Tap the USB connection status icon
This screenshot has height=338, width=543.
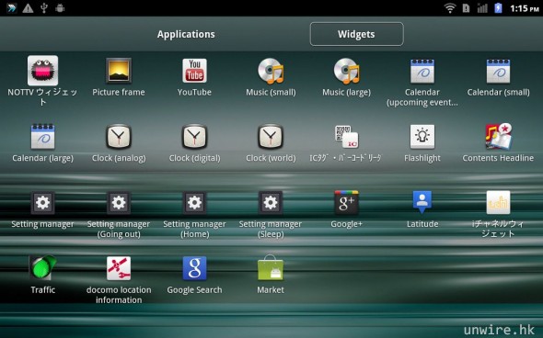pos(44,8)
